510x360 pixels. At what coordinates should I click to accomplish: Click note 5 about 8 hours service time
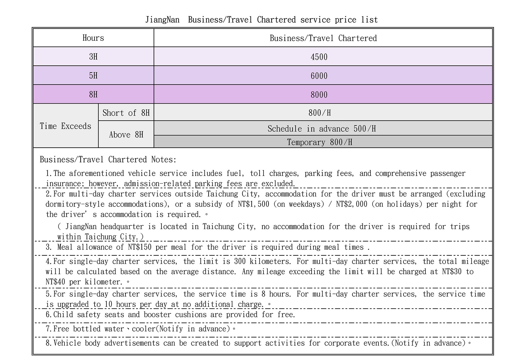(265, 299)
